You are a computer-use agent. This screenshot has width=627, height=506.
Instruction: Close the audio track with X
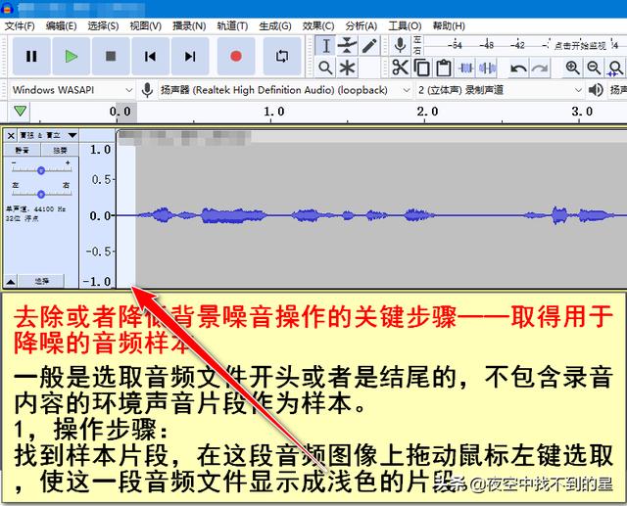[x=11, y=136]
